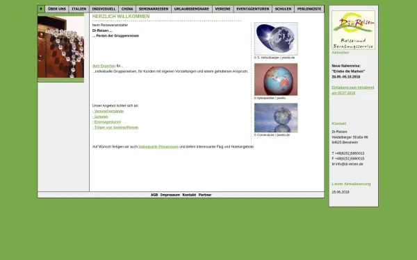Follow the Träger von Seminar/Reisen link
The height and width of the screenshot is (260, 417).
[115, 128]
